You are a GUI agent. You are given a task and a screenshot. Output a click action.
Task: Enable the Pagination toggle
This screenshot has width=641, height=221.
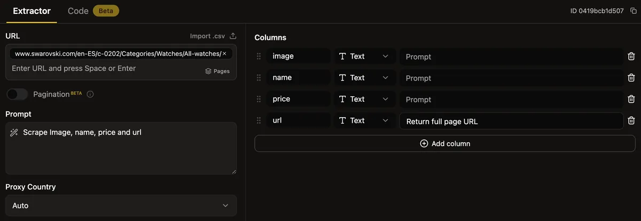pos(17,94)
